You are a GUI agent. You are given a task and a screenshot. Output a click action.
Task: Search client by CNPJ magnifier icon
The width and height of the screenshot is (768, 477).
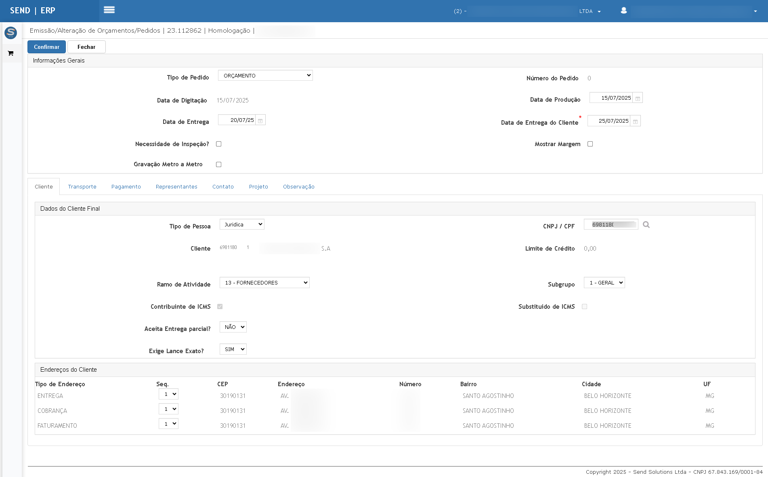click(646, 225)
